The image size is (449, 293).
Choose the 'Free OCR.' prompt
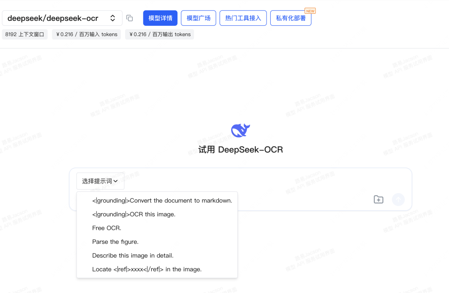(x=157, y=228)
